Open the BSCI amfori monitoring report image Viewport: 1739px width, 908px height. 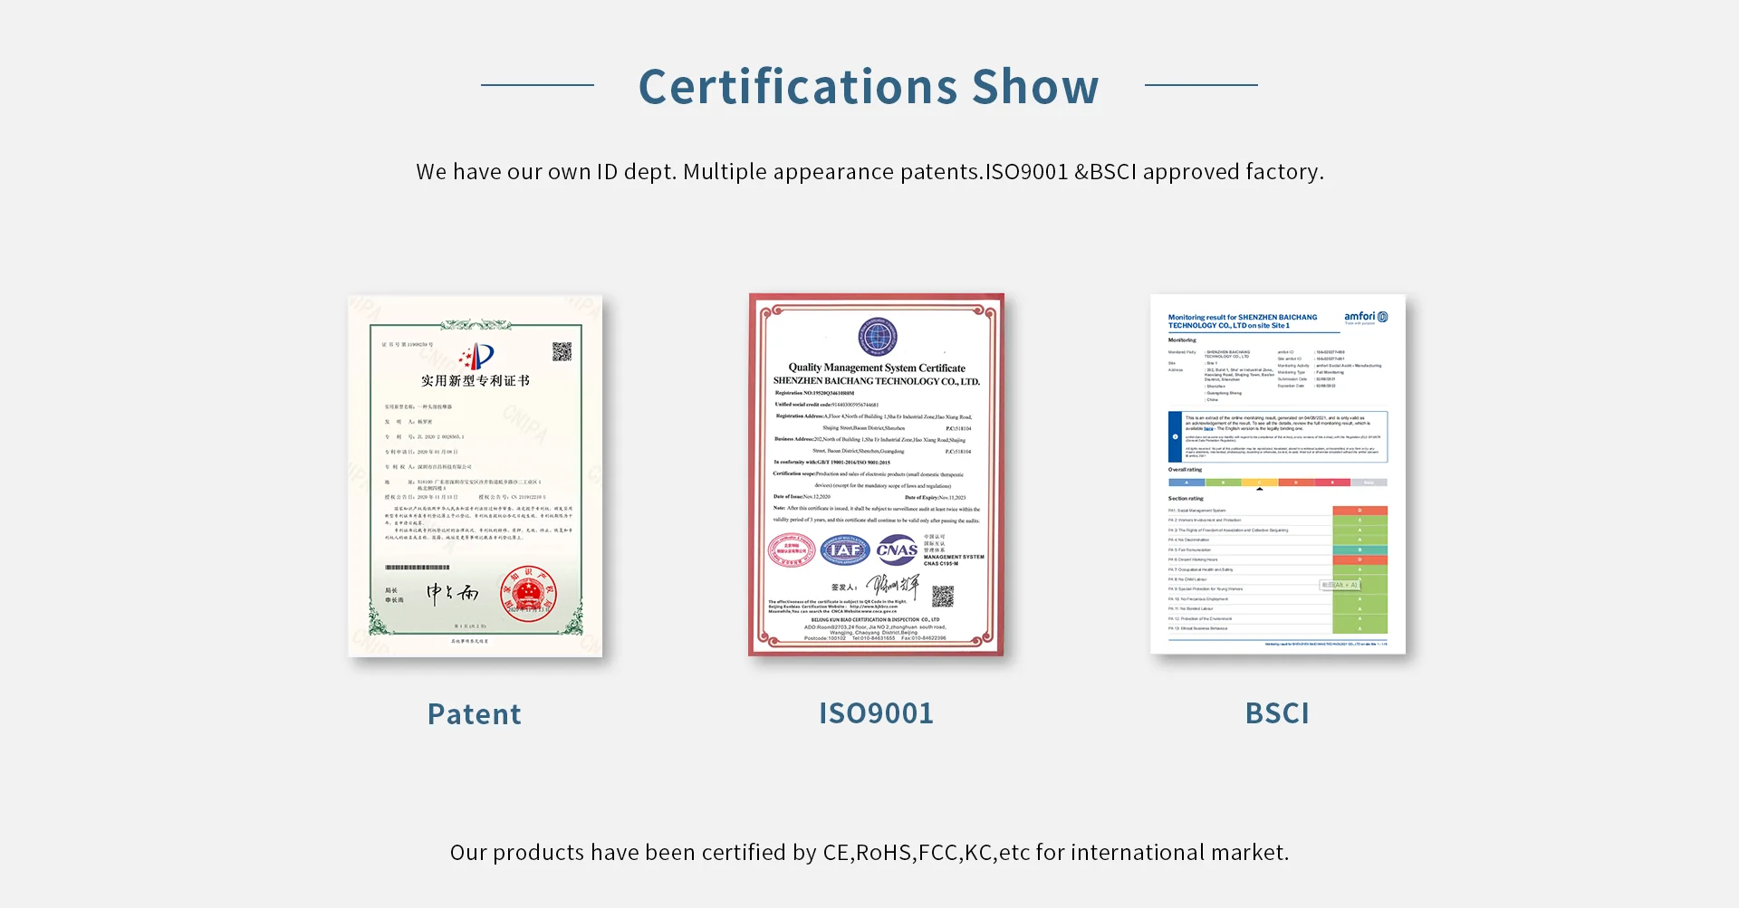(1278, 473)
